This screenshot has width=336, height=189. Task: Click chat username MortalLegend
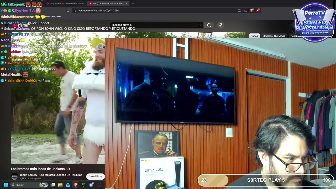tap(13, 4)
